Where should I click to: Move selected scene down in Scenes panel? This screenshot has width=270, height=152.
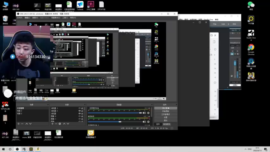30,124
